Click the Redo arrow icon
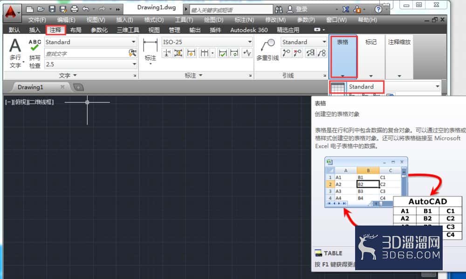 102,9
